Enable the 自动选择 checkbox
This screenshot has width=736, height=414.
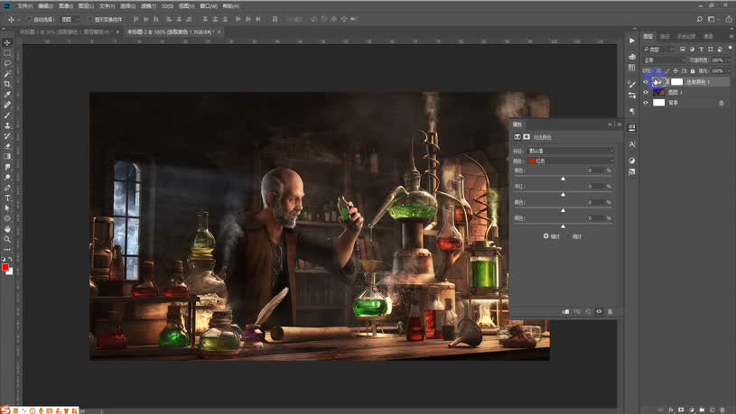point(29,19)
